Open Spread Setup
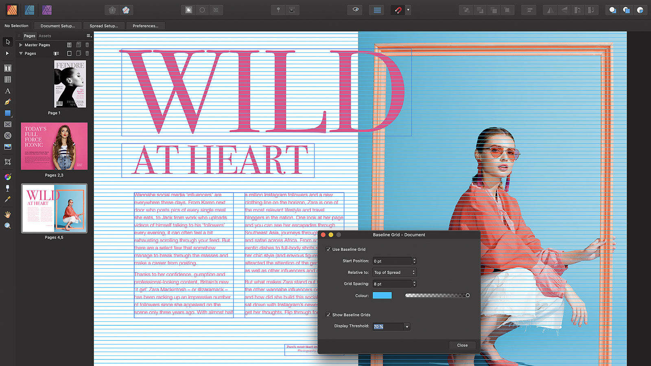 coord(104,26)
